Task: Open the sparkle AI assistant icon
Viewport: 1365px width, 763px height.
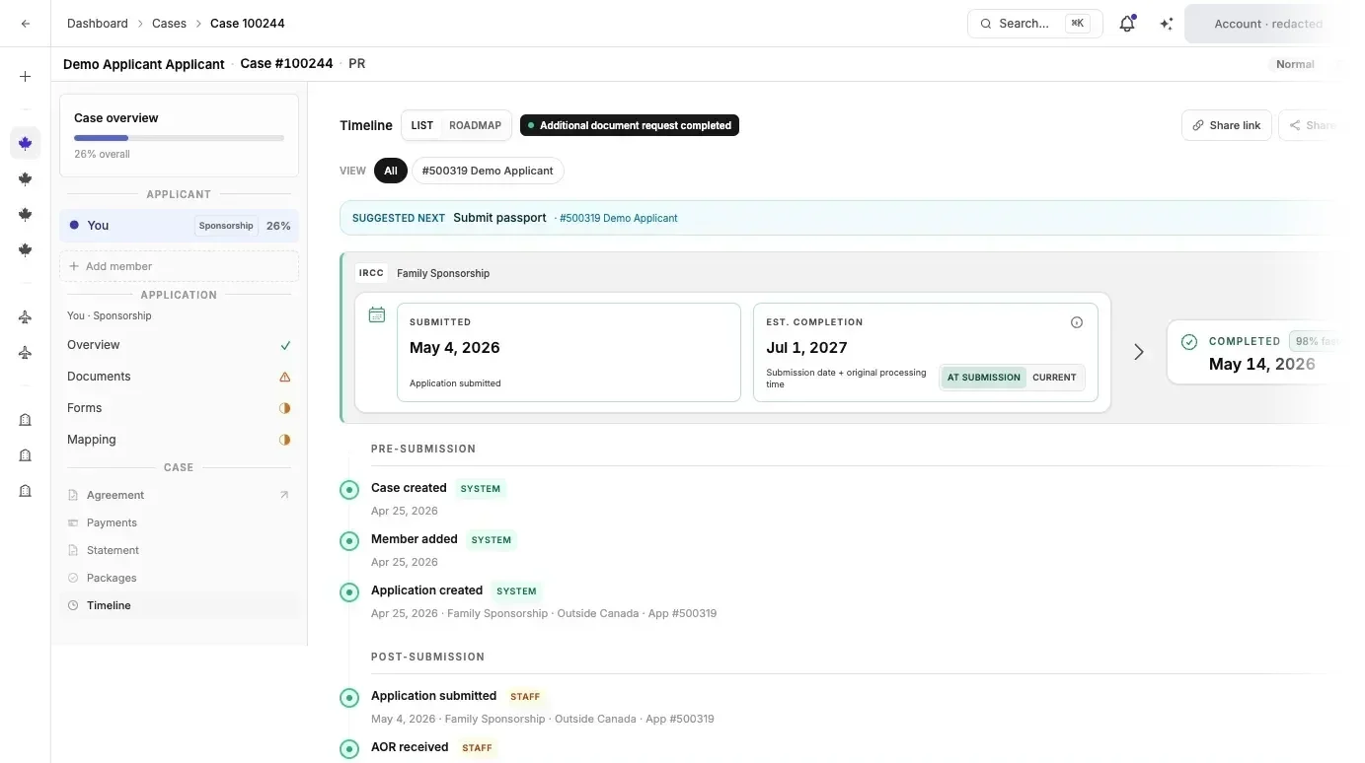Action: [x=1167, y=24]
